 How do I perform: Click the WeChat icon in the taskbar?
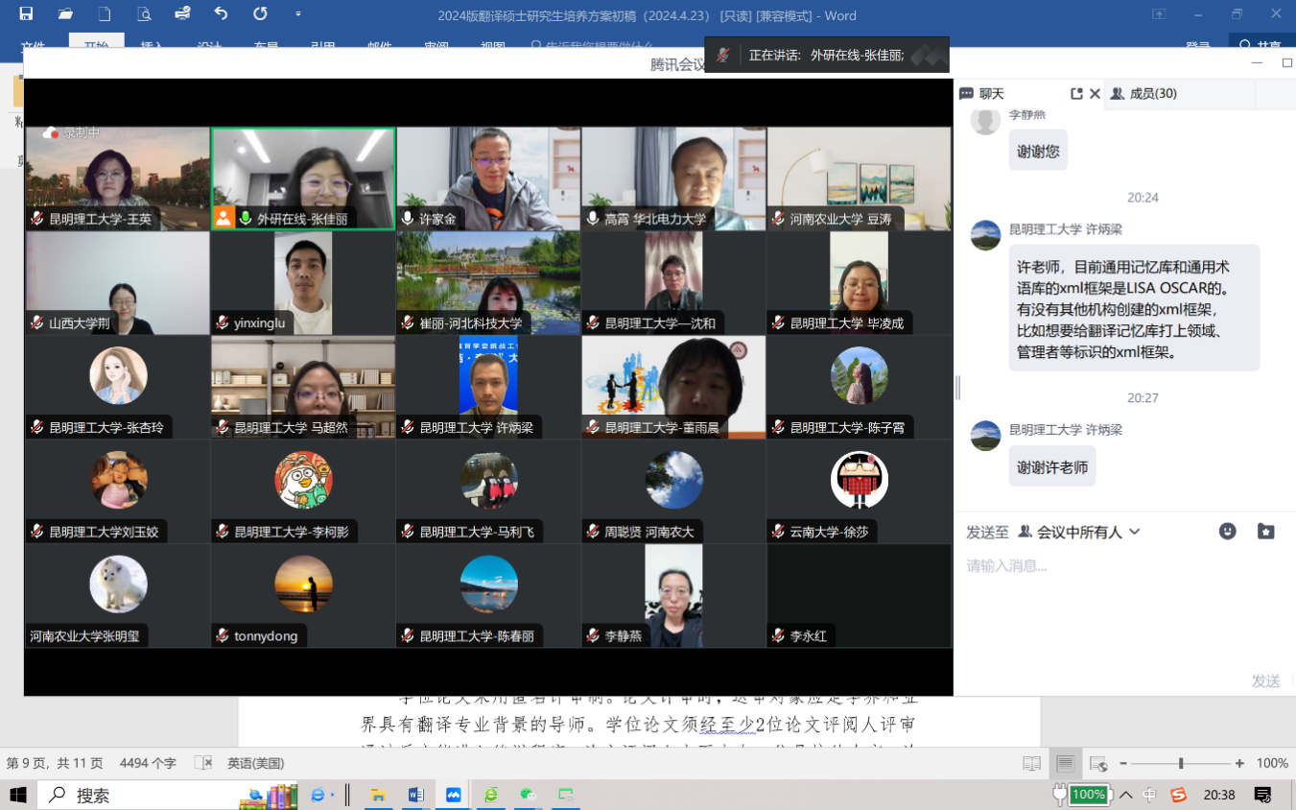point(528,795)
